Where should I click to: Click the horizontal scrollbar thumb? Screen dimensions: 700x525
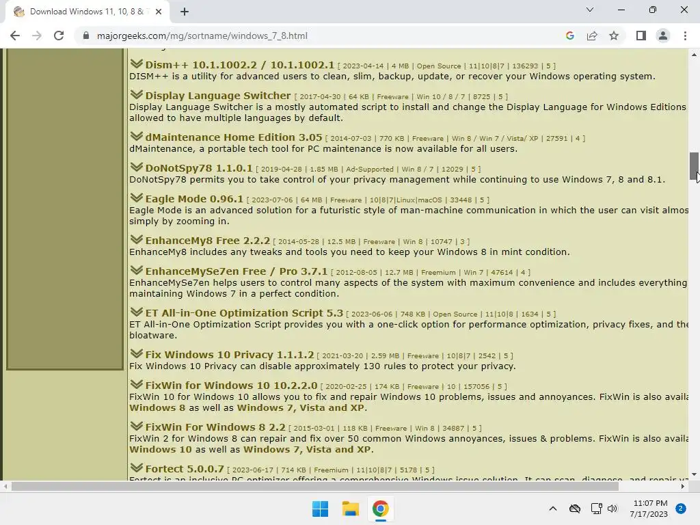coord(314,486)
